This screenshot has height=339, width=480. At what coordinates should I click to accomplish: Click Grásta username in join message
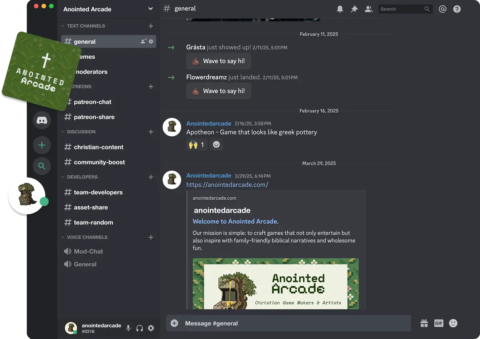pyautogui.click(x=196, y=47)
